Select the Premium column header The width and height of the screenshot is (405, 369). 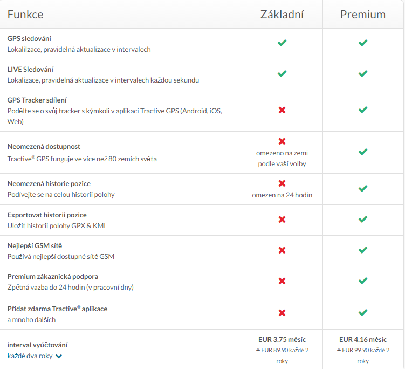(363, 15)
